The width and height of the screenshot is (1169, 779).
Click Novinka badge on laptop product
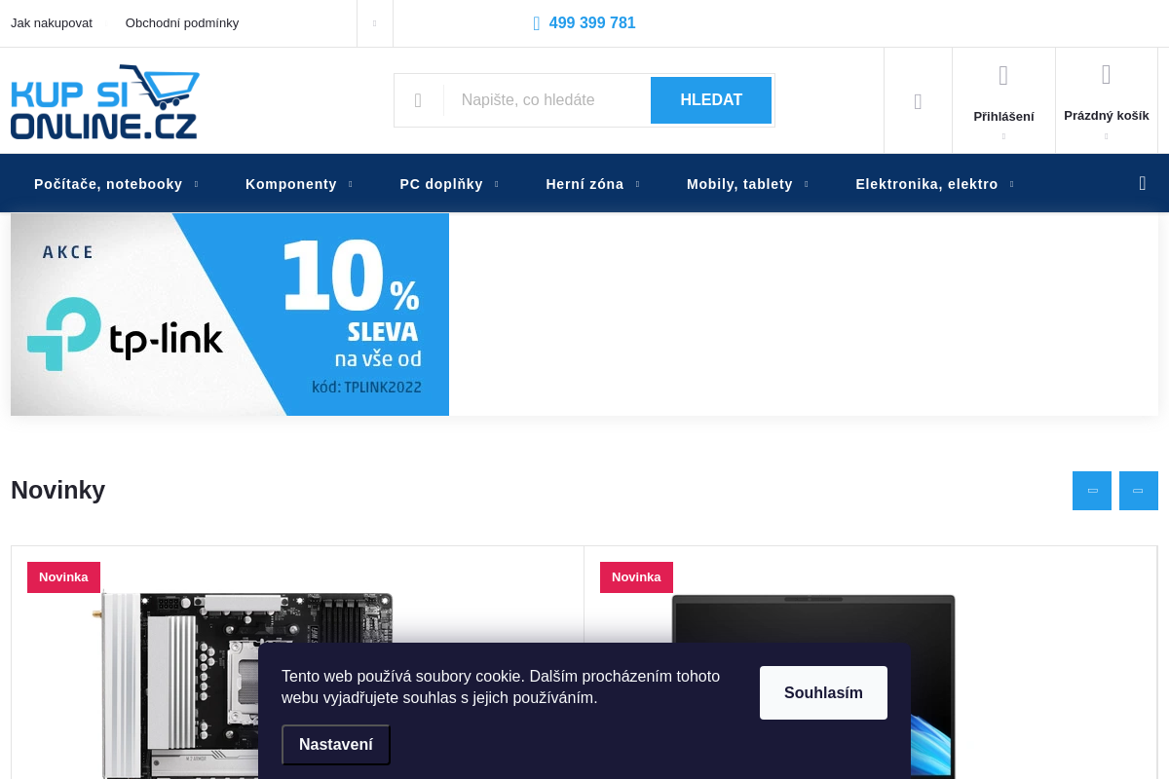pyautogui.click(x=636, y=577)
